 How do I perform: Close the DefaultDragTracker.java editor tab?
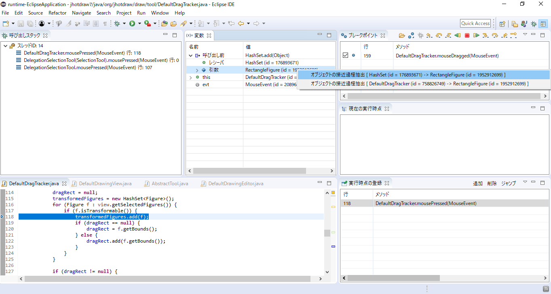64,184
